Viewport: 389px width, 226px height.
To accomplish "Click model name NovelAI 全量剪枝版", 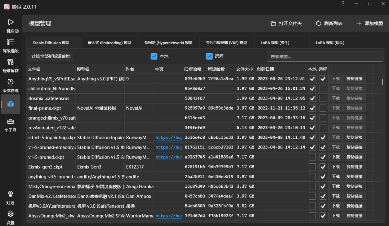I will pyautogui.click(x=97, y=108).
